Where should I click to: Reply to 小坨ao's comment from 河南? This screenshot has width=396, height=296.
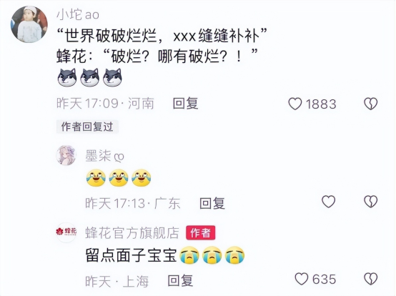coord(186,104)
